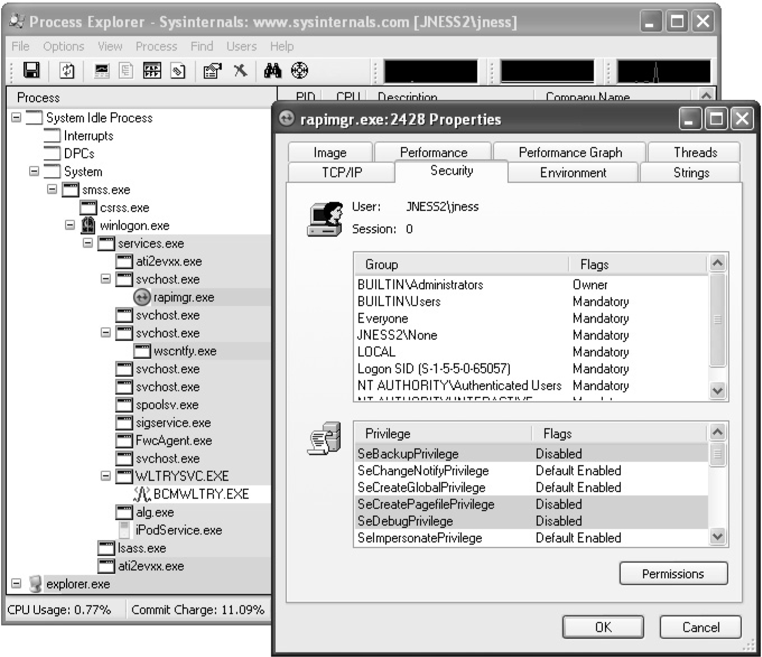The height and width of the screenshot is (657, 762).
Task: Collapse the services.exe tree node
Action: point(88,243)
